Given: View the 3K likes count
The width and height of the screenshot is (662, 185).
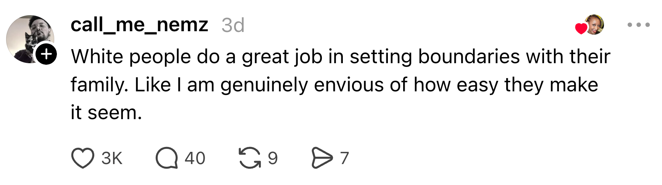Looking at the screenshot, I should pyautogui.click(x=112, y=158).
